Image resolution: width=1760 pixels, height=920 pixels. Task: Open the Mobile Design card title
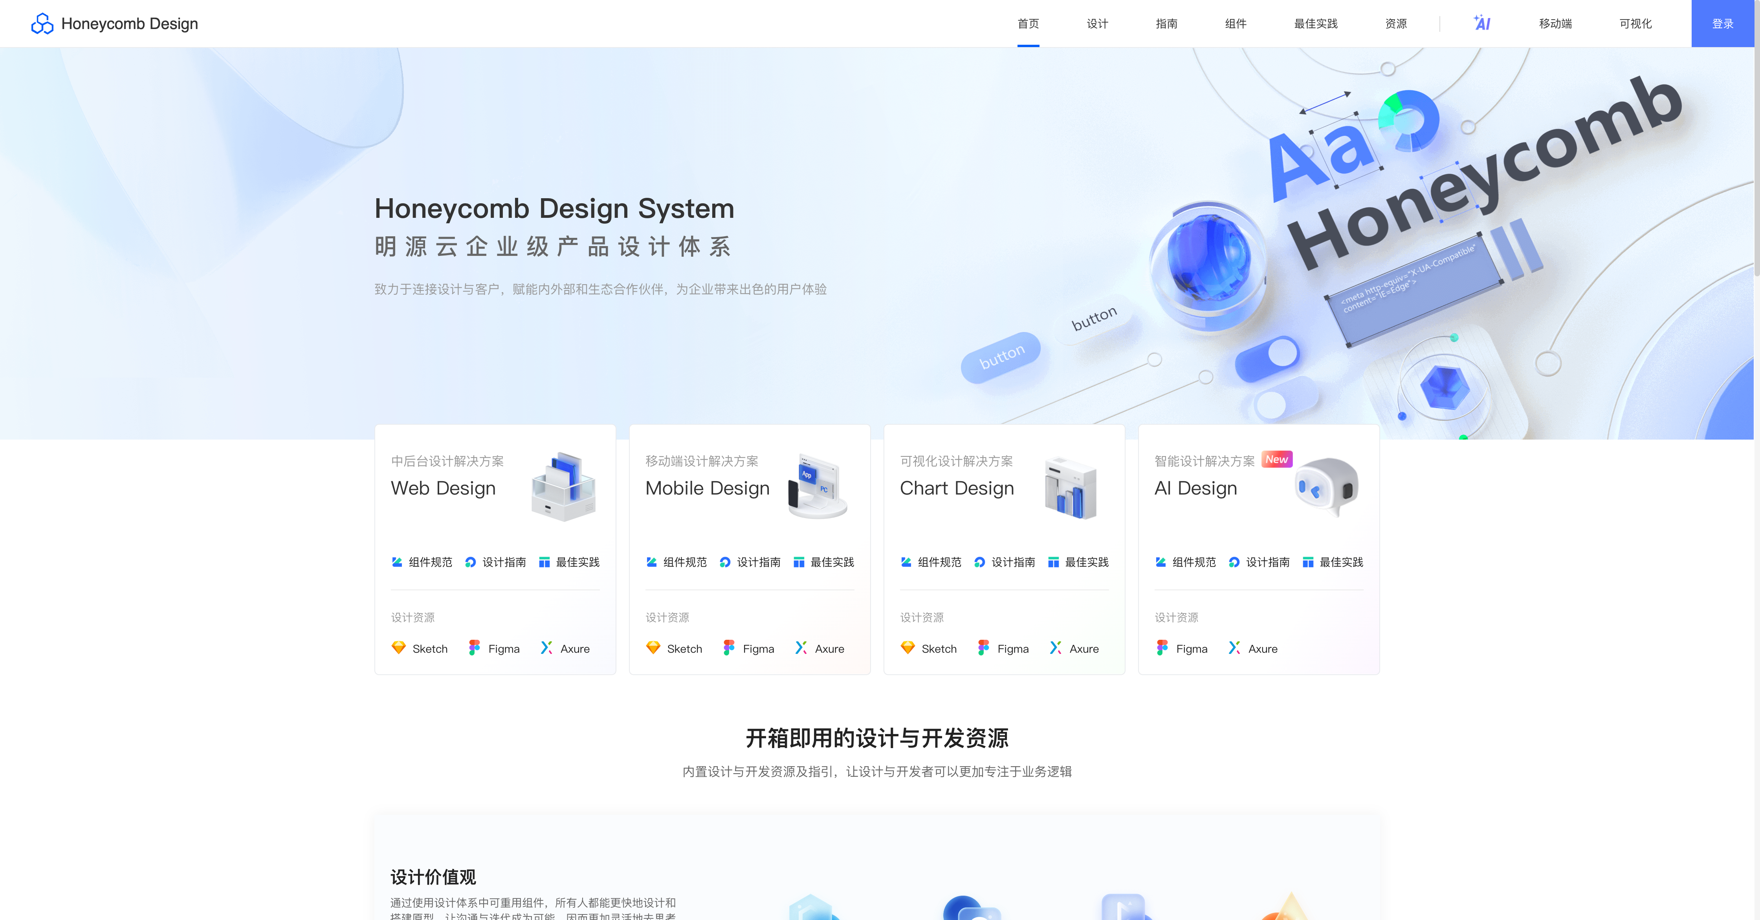pos(707,488)
